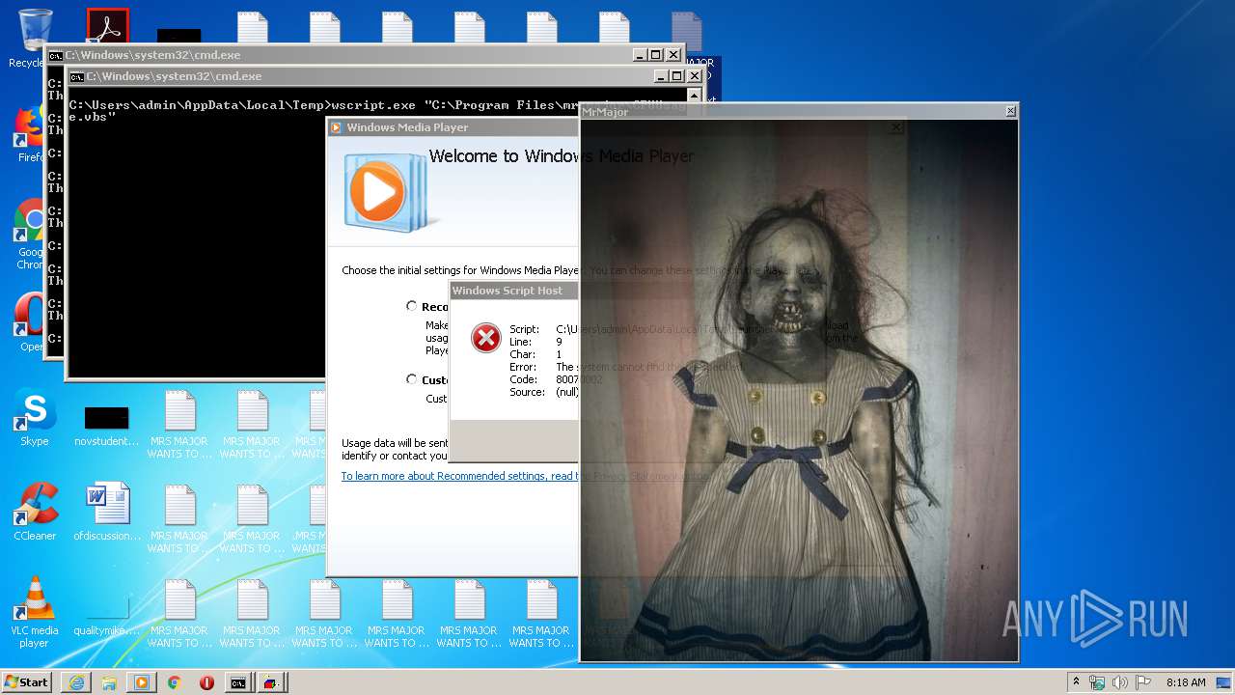Open Skype from the desktop

coord(35,417)
